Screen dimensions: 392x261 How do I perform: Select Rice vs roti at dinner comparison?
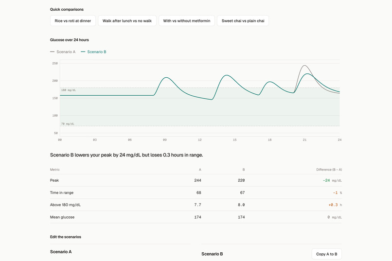tap(73, 21)
